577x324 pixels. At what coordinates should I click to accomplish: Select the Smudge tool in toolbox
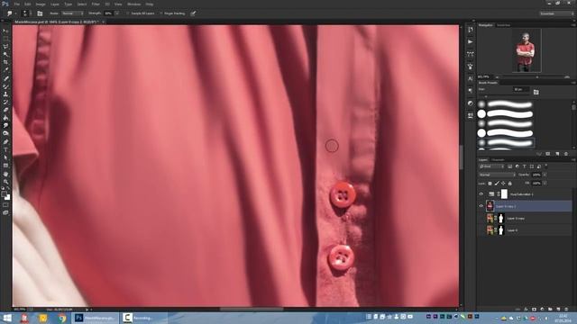click(x=5, y=126)
